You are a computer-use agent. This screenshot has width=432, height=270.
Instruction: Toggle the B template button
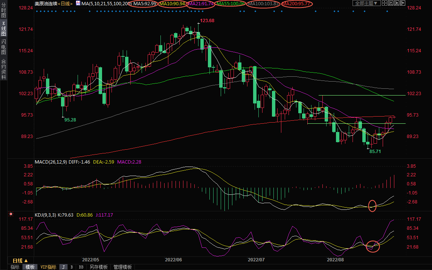pyautogui.click(x=72, y=267)
